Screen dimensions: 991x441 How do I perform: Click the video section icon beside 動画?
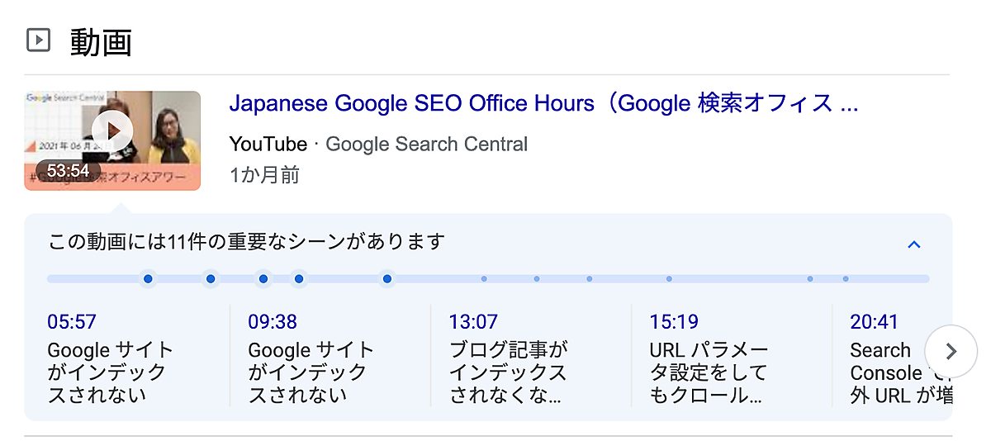[x=38, y=40]
